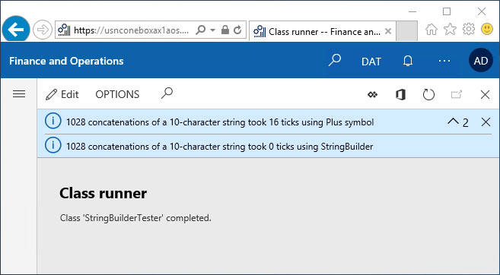The height and width of the screenshot is (275, 500).
Task: Open in Microsoft Office icon
Action: coord(400,94)
